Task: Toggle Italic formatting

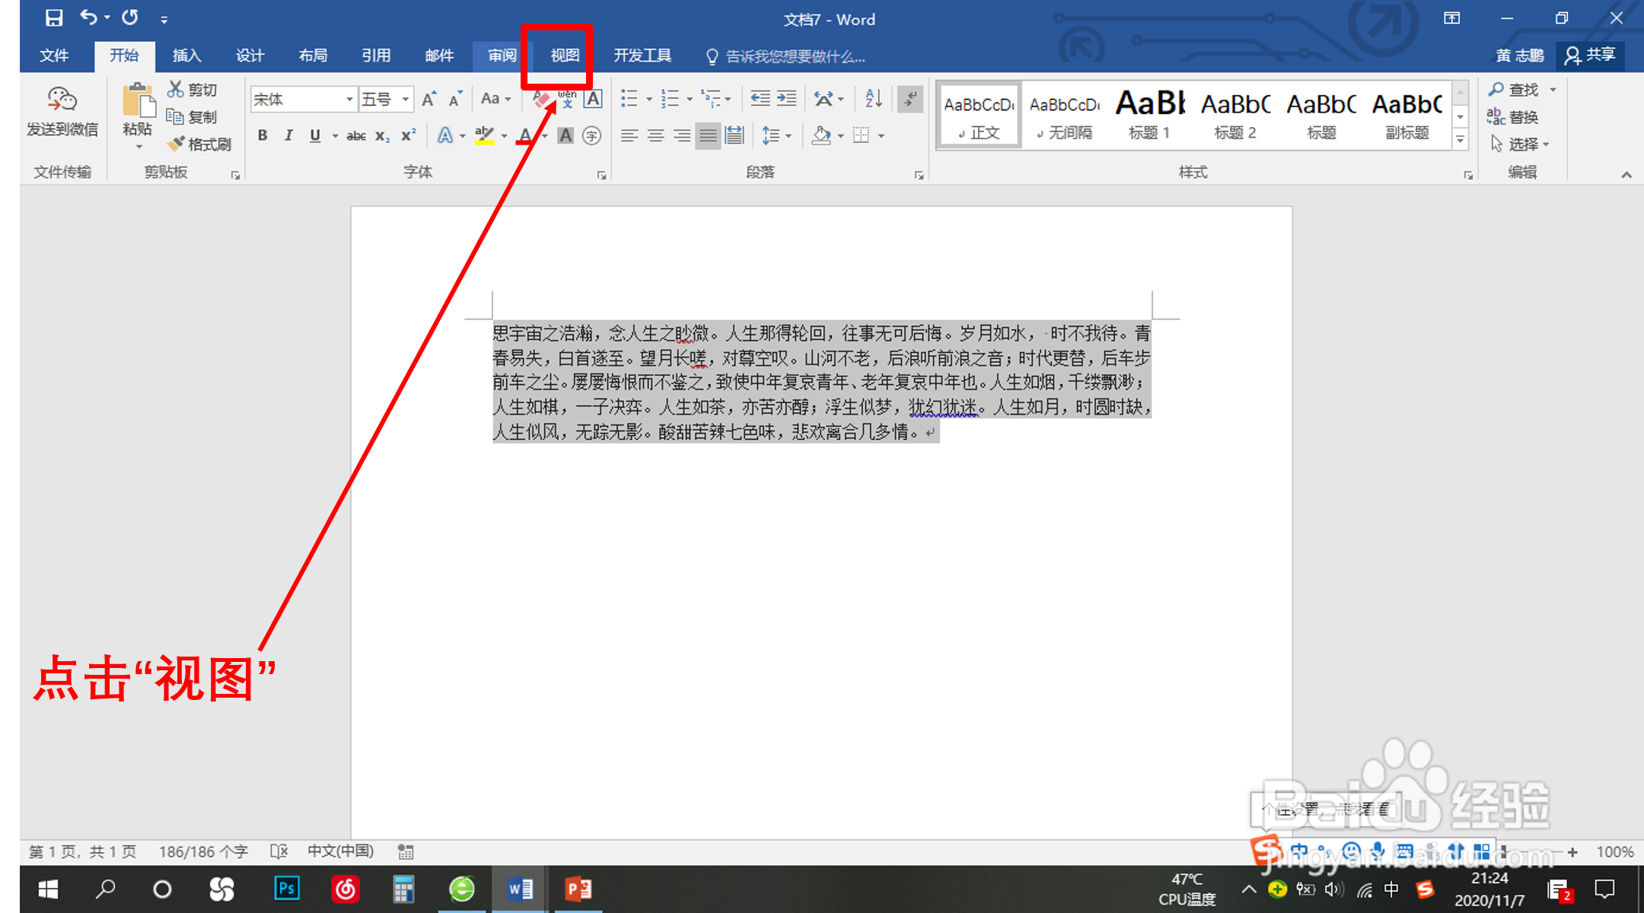Action: pos(288,135)
